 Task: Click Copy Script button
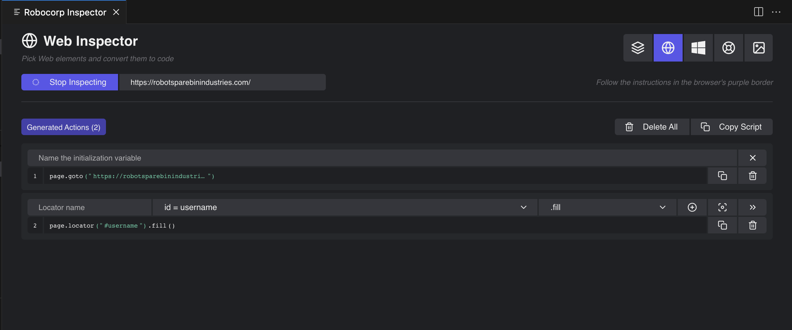pyautogui.click(x=731, y=127)
